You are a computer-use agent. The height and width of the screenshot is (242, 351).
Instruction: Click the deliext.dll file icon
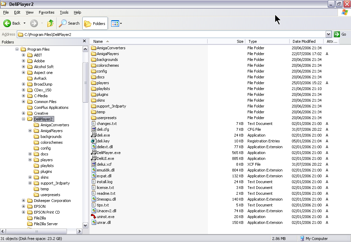click(94, 147)
